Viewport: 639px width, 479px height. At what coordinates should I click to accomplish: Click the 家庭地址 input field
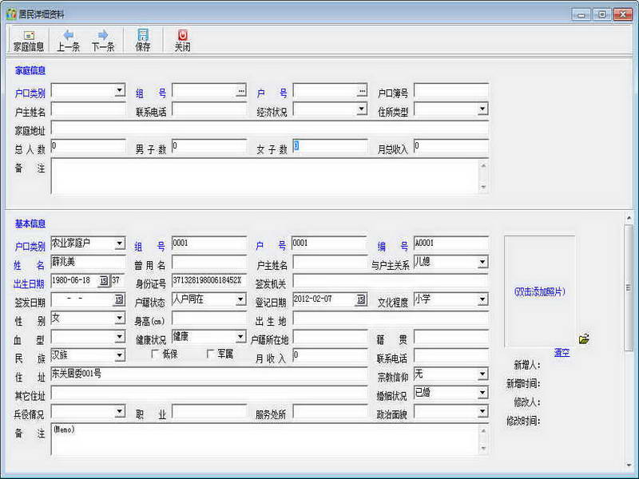point(269,128)
